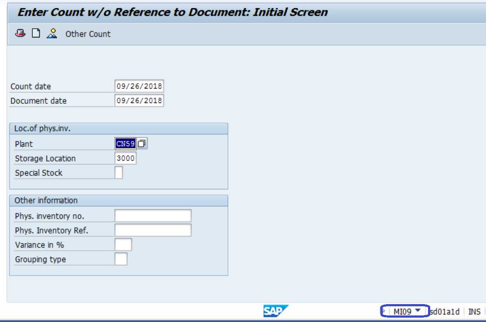Click the Special Stock label
Screen dimensions: 486x322
(38, 173)
